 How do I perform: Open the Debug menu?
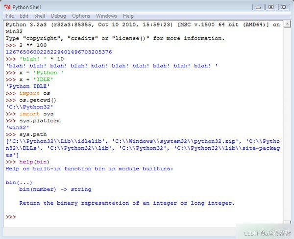click(58, 16)
